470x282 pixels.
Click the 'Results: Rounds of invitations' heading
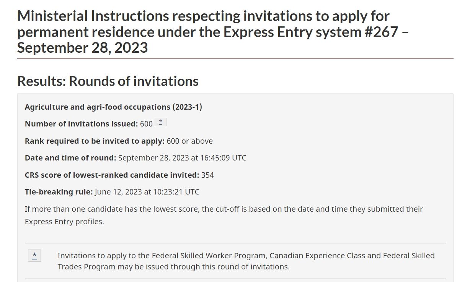coord(108,81)
